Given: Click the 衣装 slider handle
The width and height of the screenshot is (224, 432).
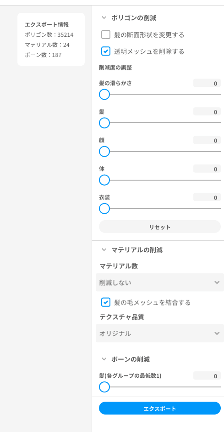Looking at the screenshot, I should (x=104, y=209).
